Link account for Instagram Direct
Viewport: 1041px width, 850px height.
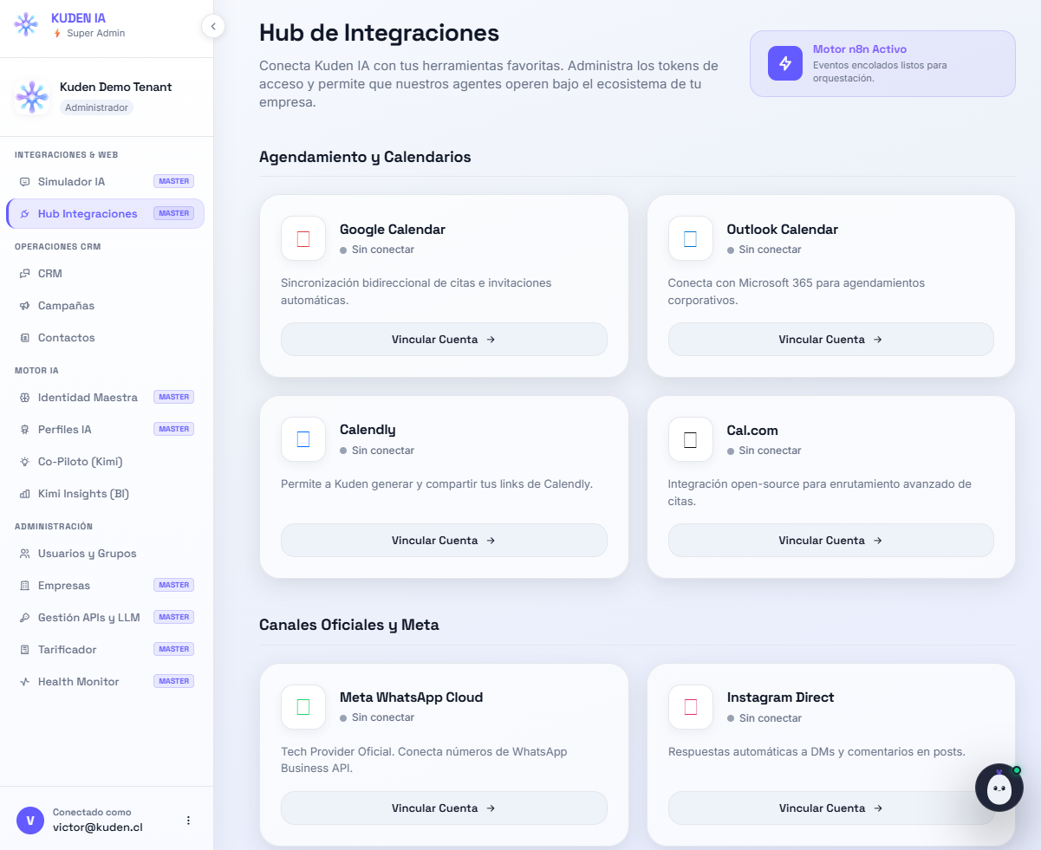click(x=830, y=808)
